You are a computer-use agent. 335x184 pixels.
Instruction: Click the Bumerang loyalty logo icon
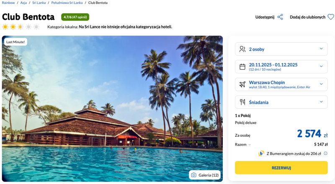(x=261, y=153)
